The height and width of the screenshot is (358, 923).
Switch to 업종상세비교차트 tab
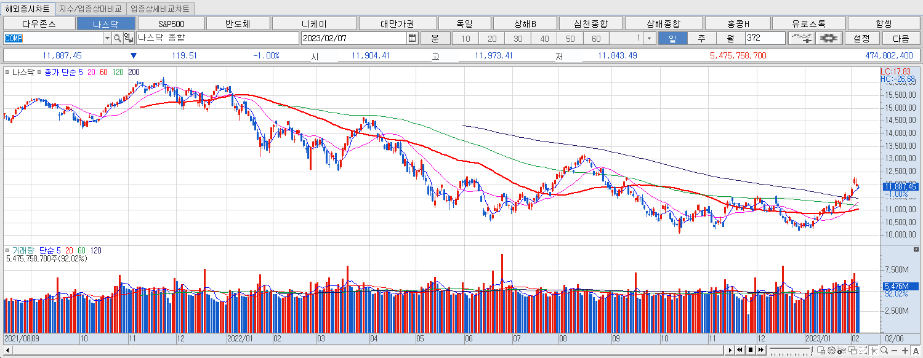[161, 9]
